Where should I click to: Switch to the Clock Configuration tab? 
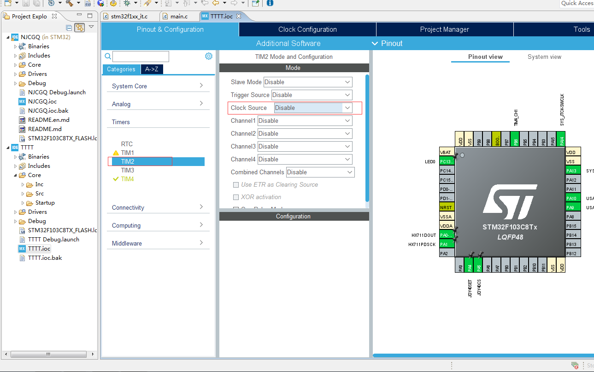(x=307, y=29)
